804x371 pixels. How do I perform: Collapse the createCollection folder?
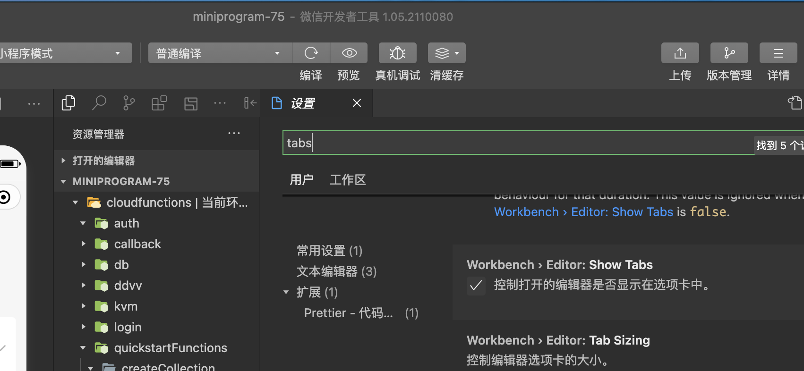coord(91,367)
